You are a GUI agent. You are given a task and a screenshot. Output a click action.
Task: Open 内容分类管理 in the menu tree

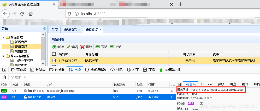(24, 61)
